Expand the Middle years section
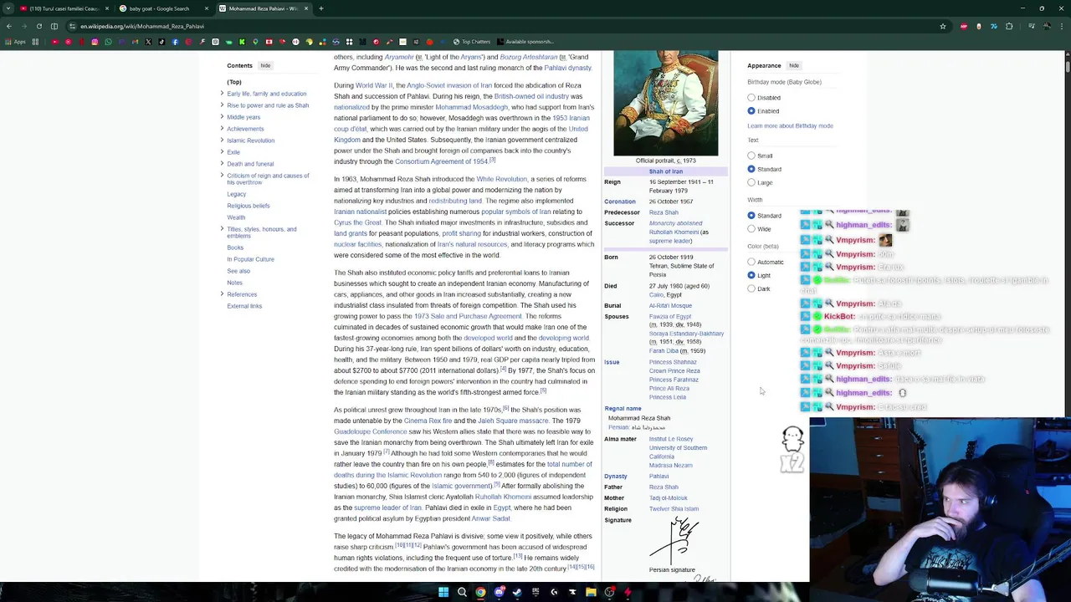The width and height of the screenshot is (1071, 602). (x=222, y=117)
